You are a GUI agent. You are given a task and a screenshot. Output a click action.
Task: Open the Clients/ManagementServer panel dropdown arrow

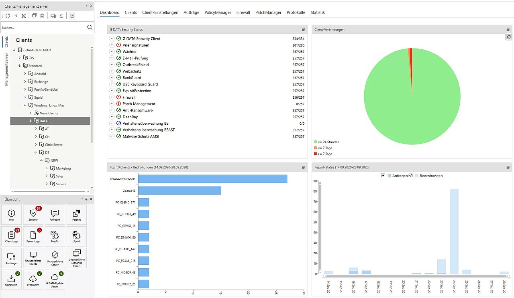[x=86, y=6]
